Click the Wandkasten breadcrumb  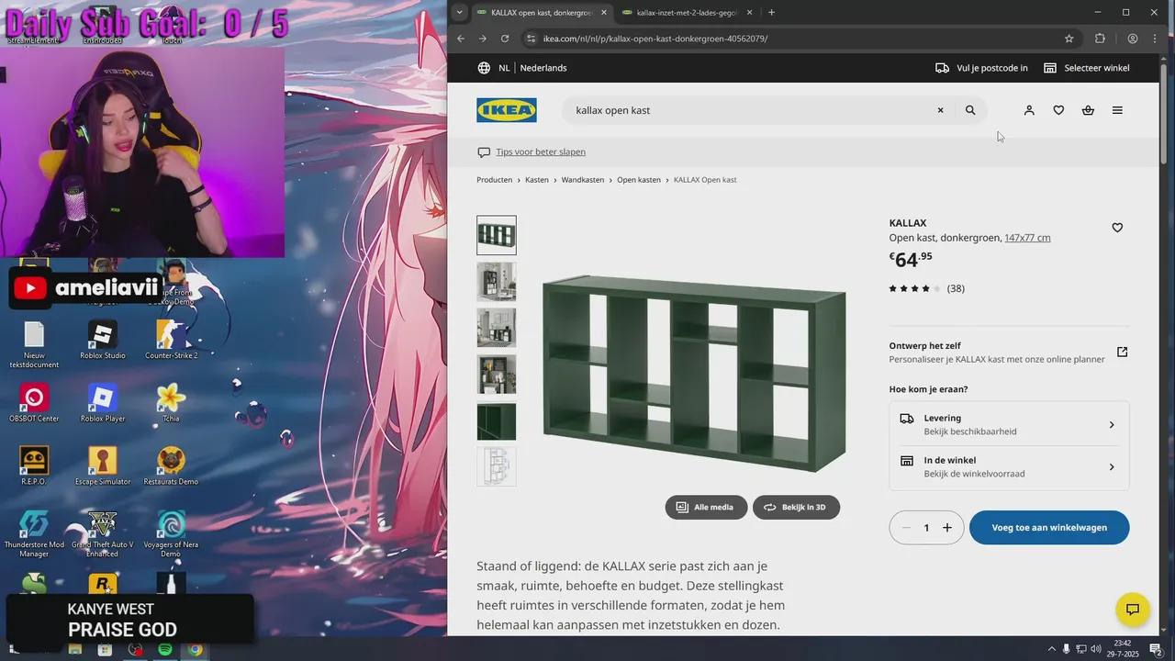point(583,180)
